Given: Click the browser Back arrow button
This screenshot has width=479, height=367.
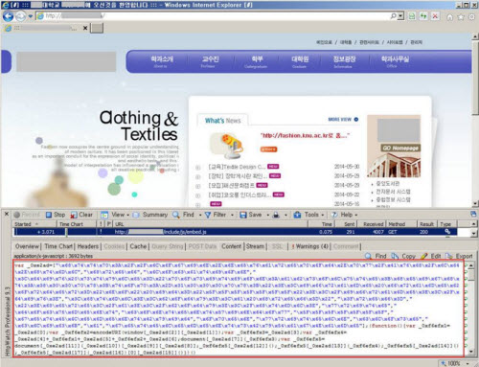Looking at the screenshot, I should [9, 16].
